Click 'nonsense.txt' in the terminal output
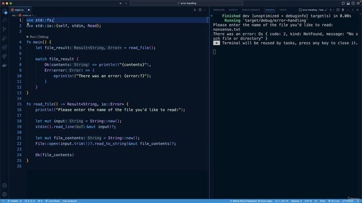 pos(226,29)
